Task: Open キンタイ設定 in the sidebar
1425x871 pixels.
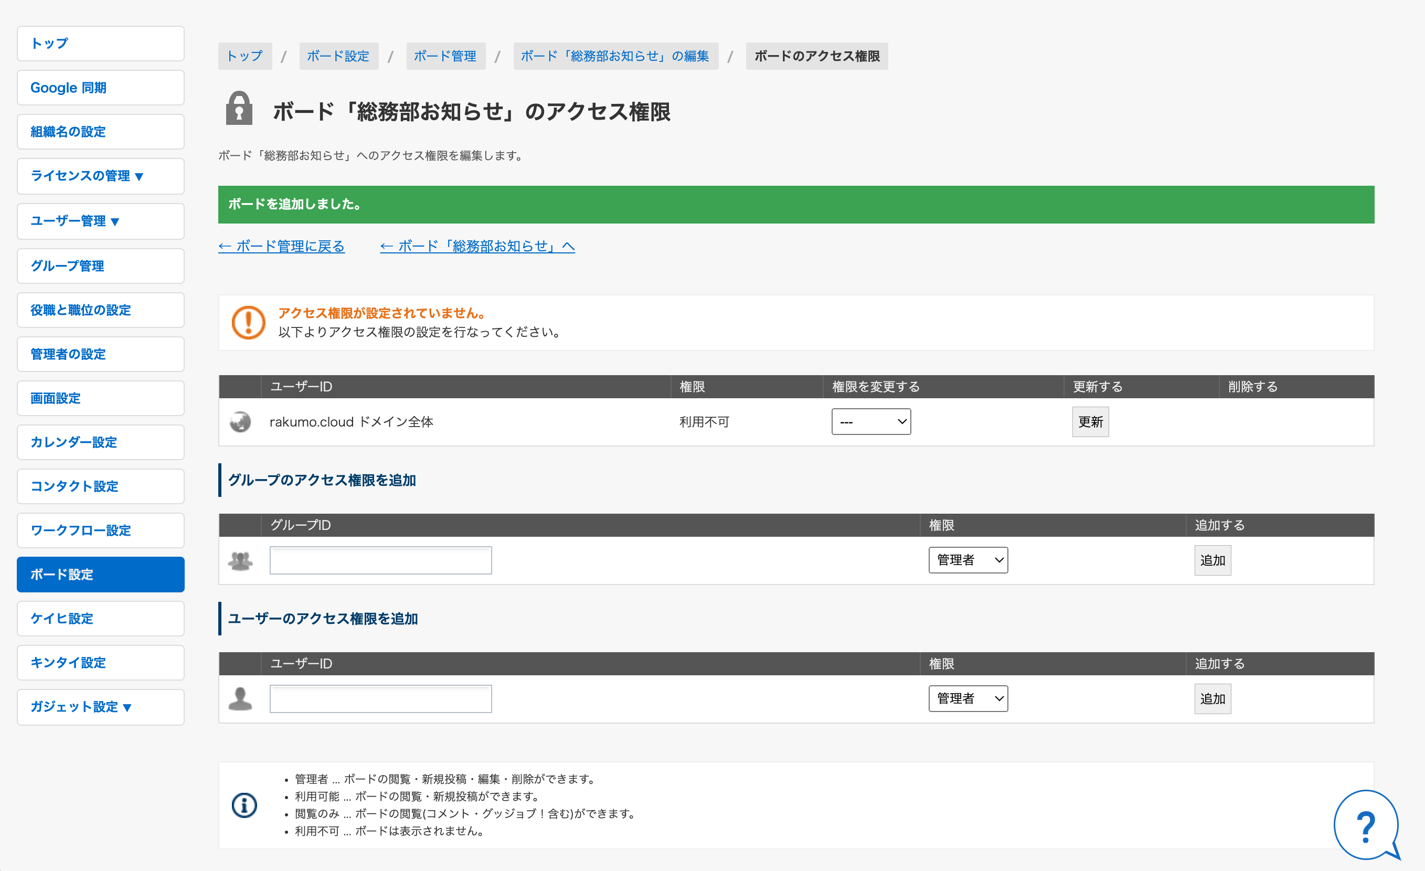Action: coord(101,663)
